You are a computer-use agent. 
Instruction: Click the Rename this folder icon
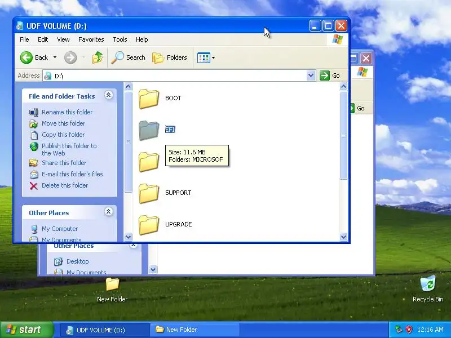(34, 112)
